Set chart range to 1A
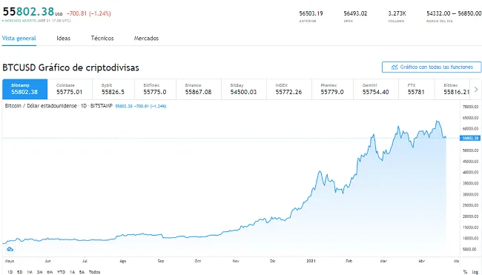The image size is (482, 275). click(x=72, y=272)
